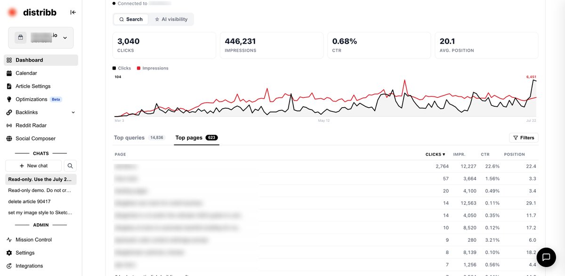Image resolution: width=565 pixels, height=276 pixels.
Task: Start a New chat
Action: point(33,166)
